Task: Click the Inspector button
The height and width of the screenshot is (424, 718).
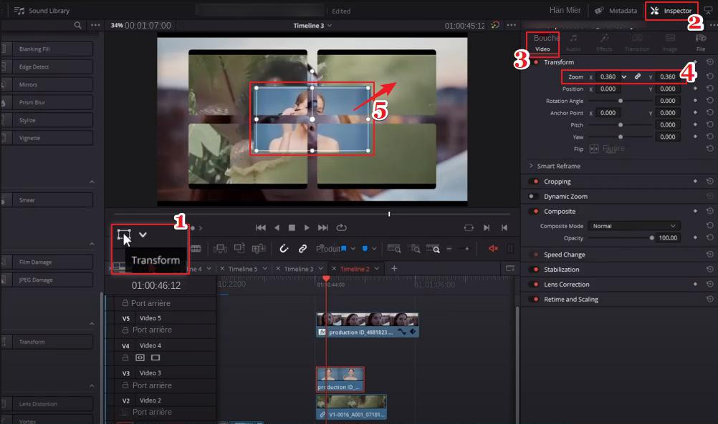Action: 671,11
